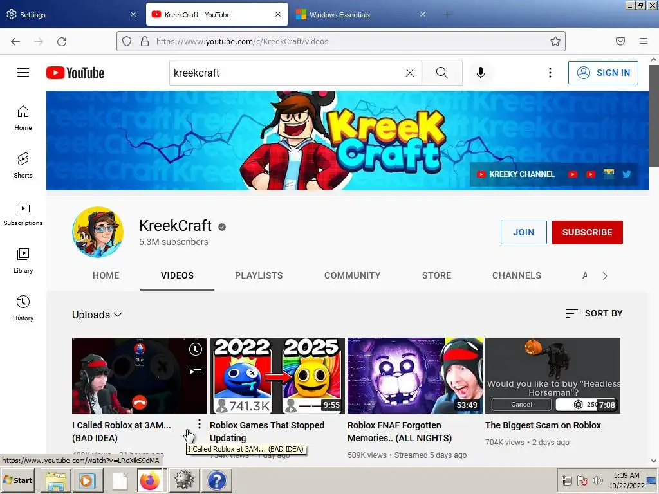The width and height of the screenshot is (659, 494).
Task: Expand the Uploads dropdown
Action: coord(97,315)
